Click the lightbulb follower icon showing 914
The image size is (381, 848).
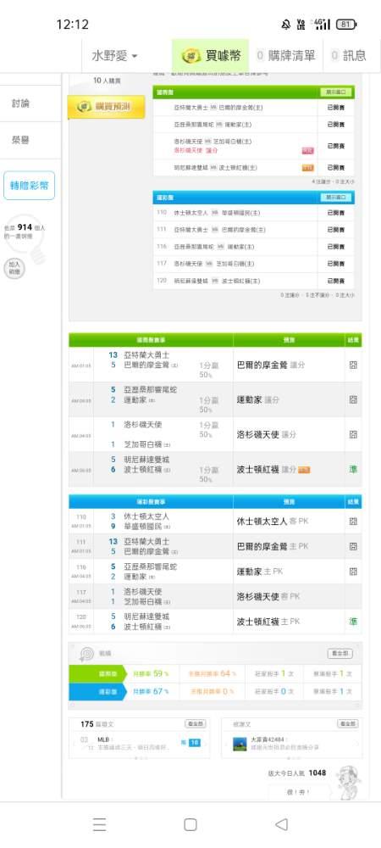[25, 238]
